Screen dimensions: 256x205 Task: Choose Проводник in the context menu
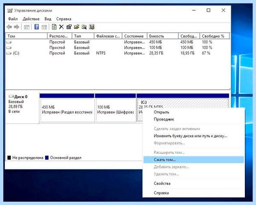(x=194, y=119)
